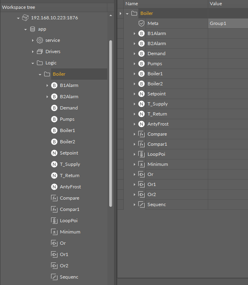Expand the Setpoint row in right panel
Image resolution: width=248 pixels, height=285 pixels.
click(135, 94)
